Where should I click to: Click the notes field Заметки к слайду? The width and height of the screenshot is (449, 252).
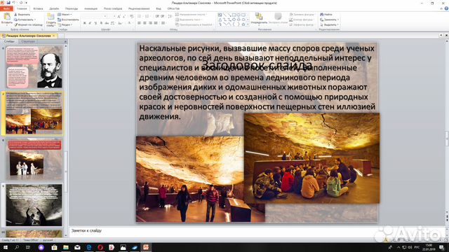256,232
